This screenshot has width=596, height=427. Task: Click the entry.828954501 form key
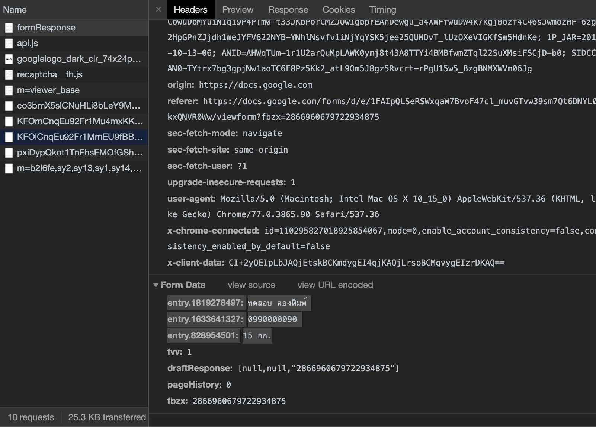coord(203,335)
